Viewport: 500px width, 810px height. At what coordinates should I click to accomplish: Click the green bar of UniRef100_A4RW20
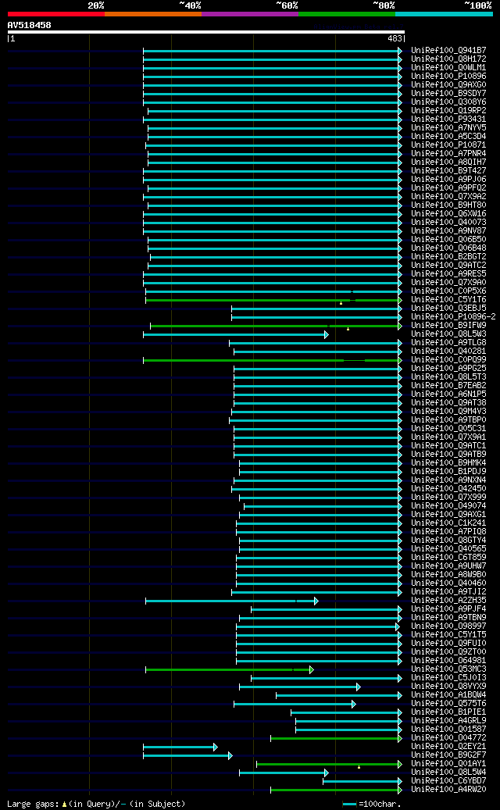click(x=336, y=790)
